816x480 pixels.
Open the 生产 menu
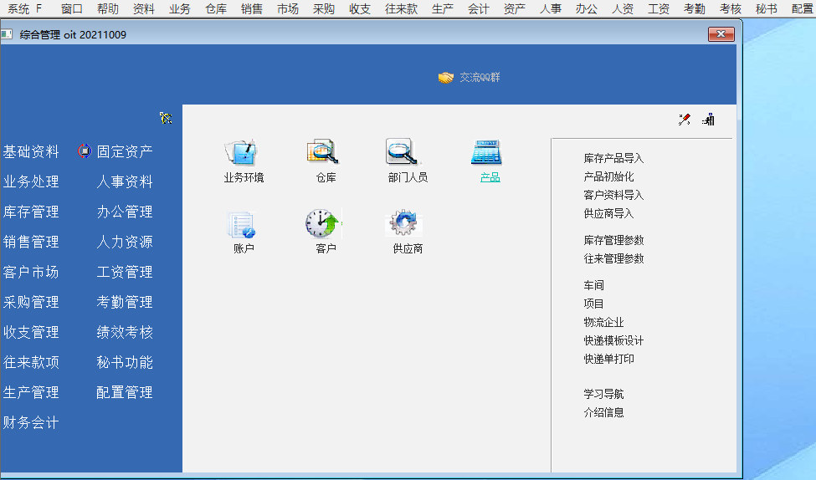pos(443,9)
